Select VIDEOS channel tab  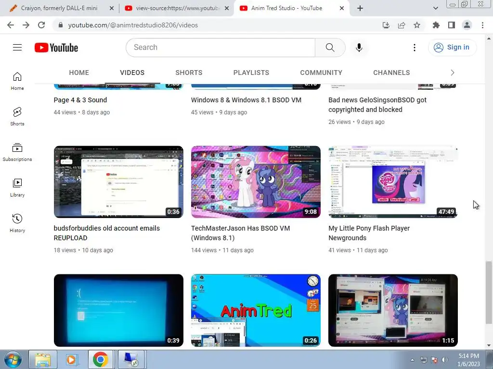(x=132, y=73)
